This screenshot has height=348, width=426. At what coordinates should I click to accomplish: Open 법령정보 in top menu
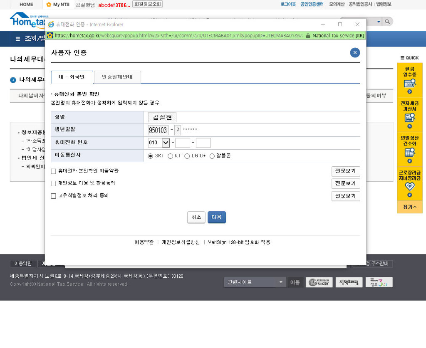384,4
